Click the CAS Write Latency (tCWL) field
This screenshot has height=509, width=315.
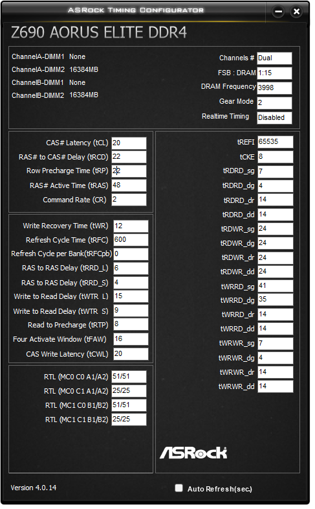click(131, 354)
